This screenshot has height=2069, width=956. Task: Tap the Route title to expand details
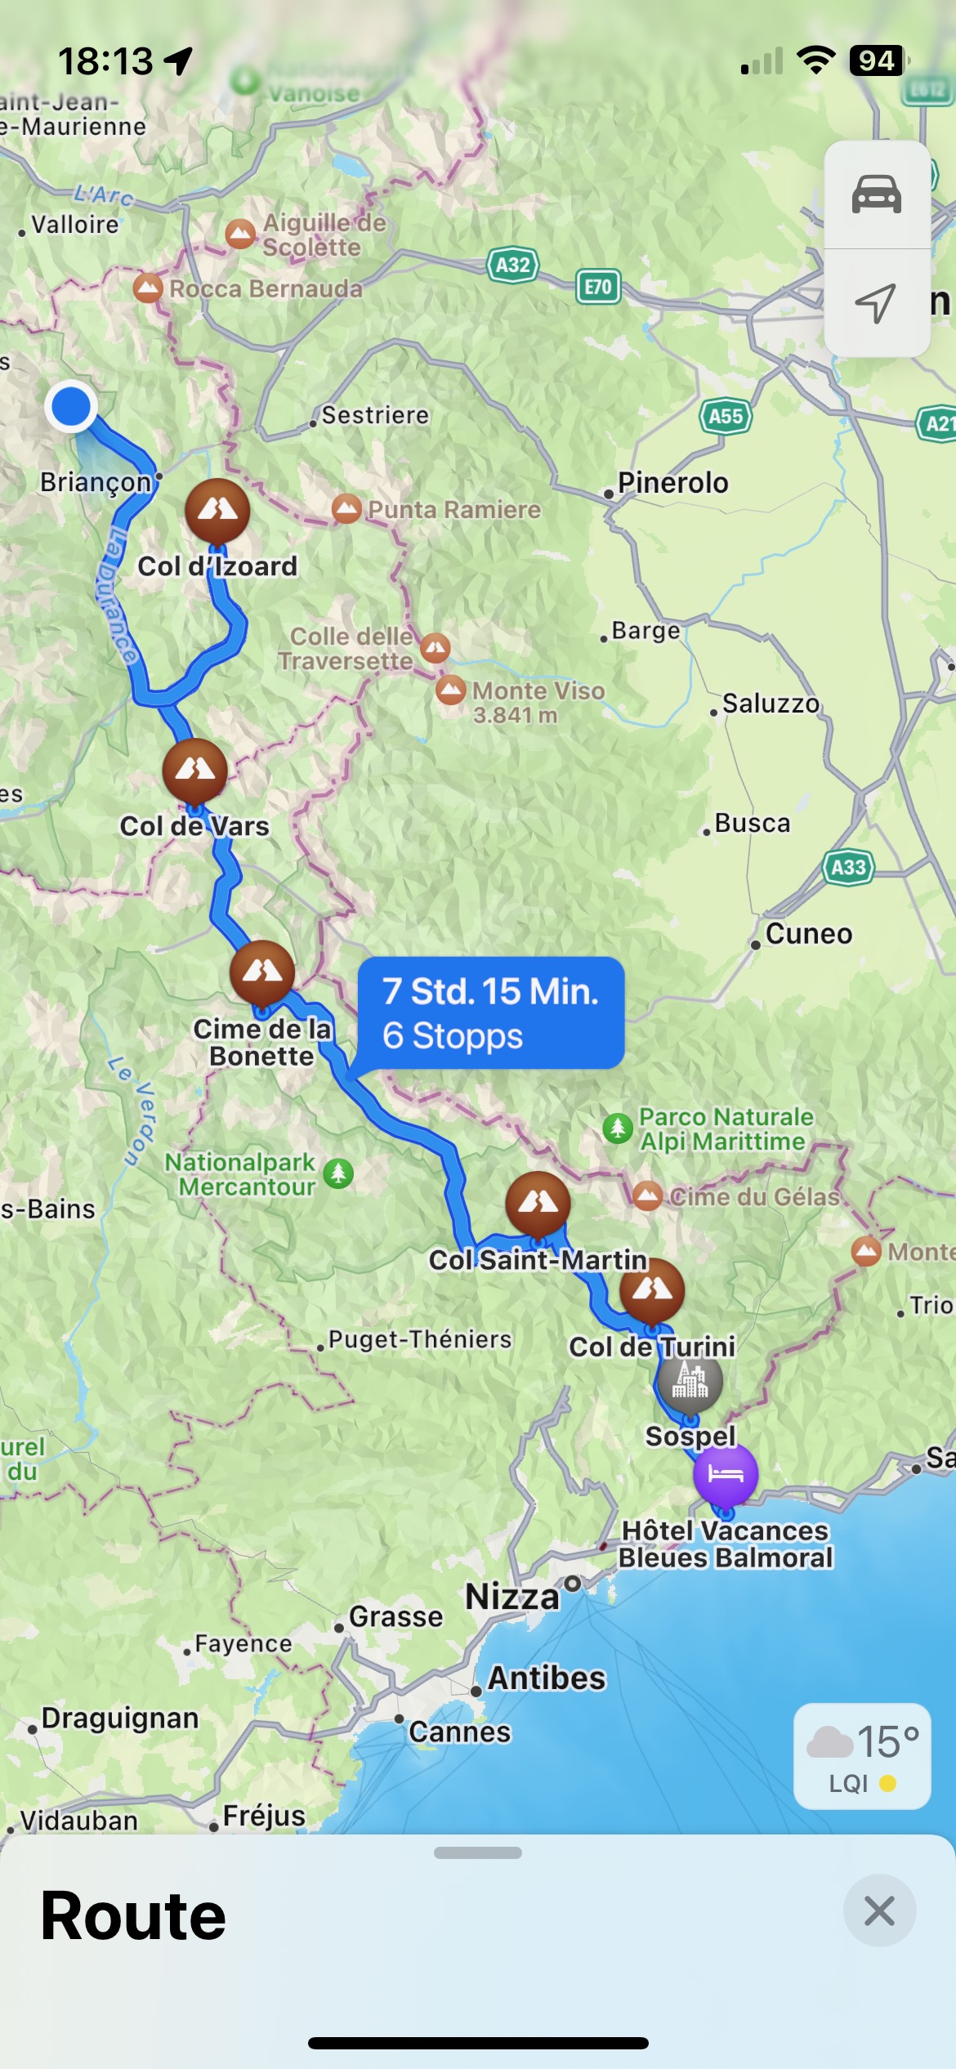133,1916
